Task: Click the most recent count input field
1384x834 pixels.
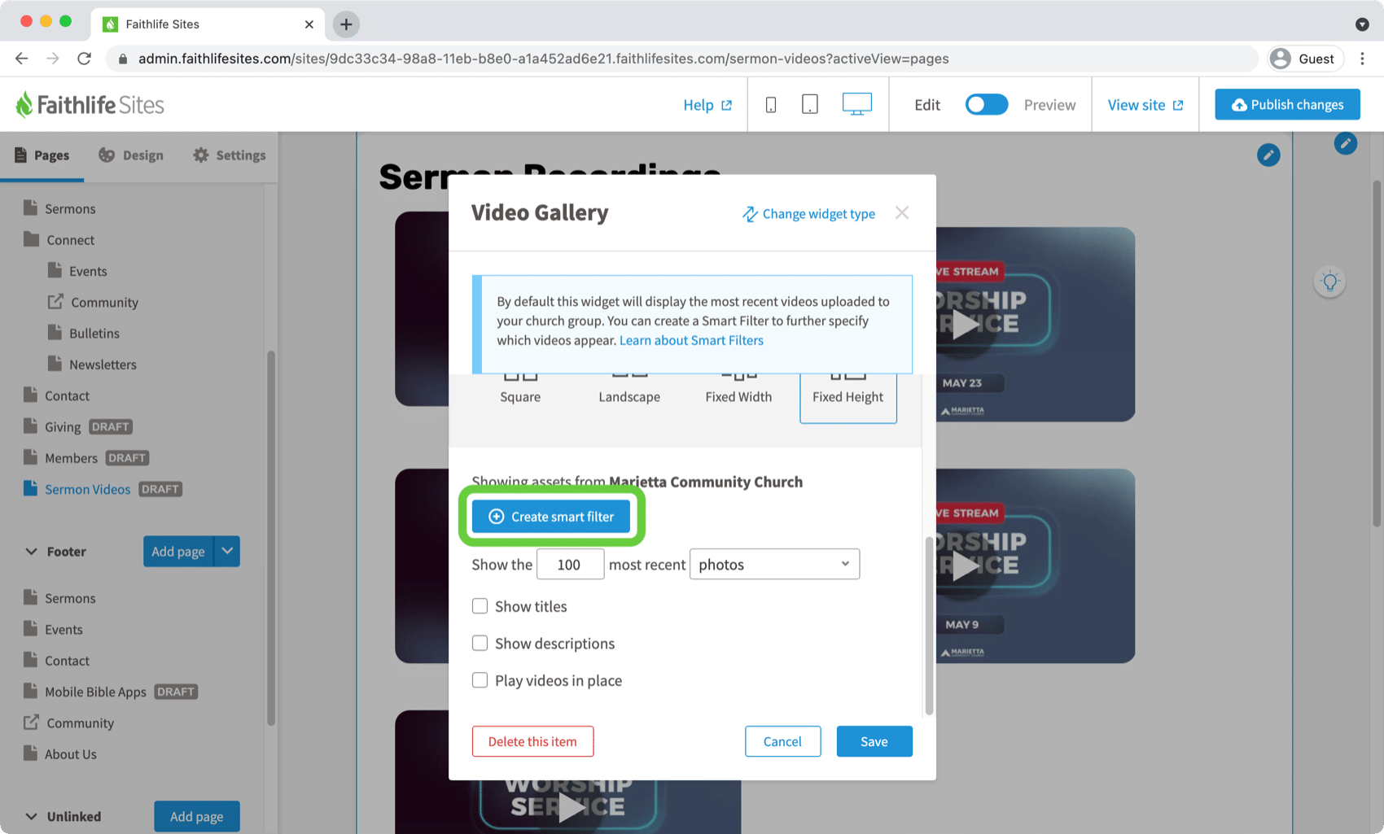Action: click(570, 564)
